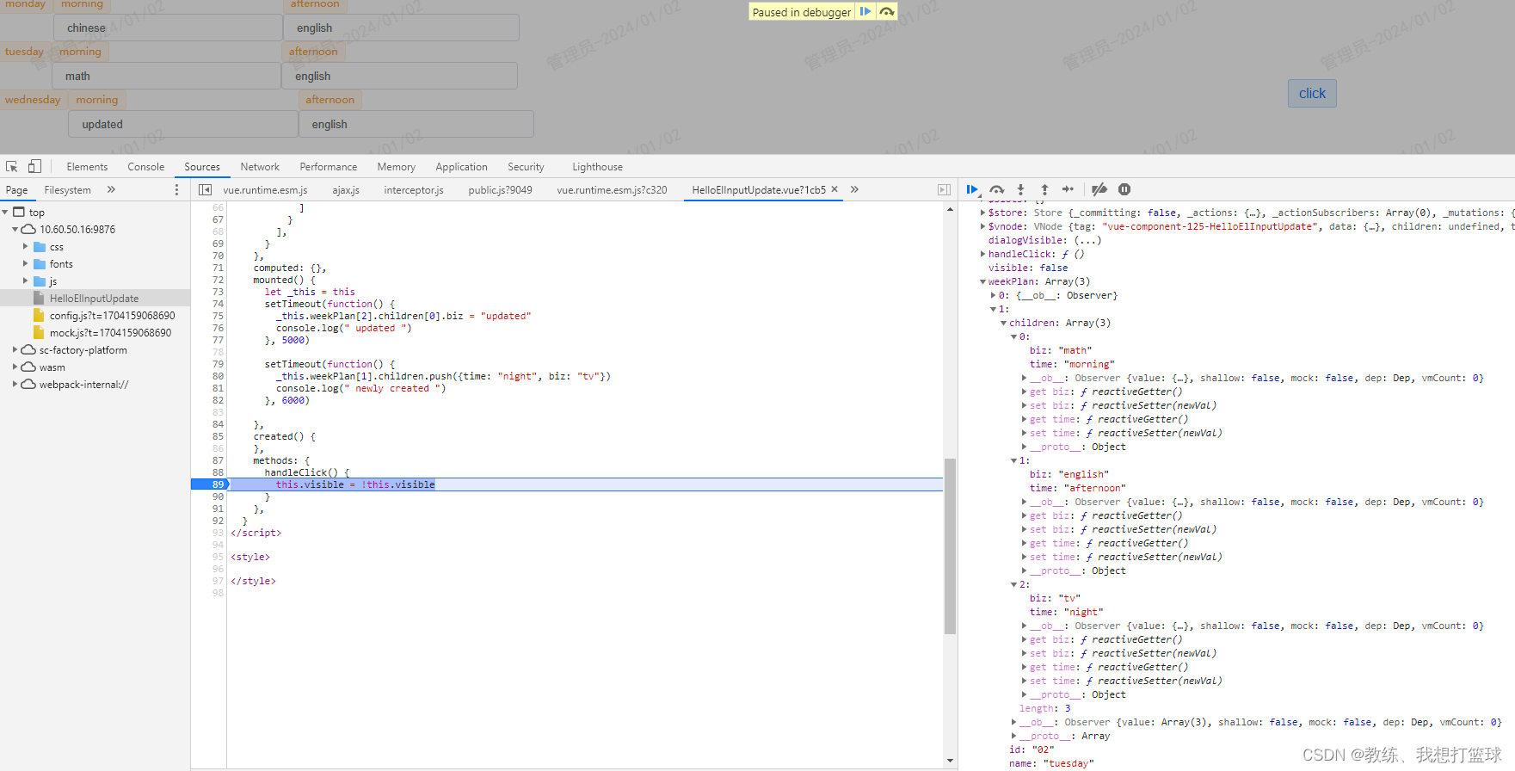Toggle deactivate breakpoints
Viewport: 1515px width, 771px height.
pos(1099,190)
